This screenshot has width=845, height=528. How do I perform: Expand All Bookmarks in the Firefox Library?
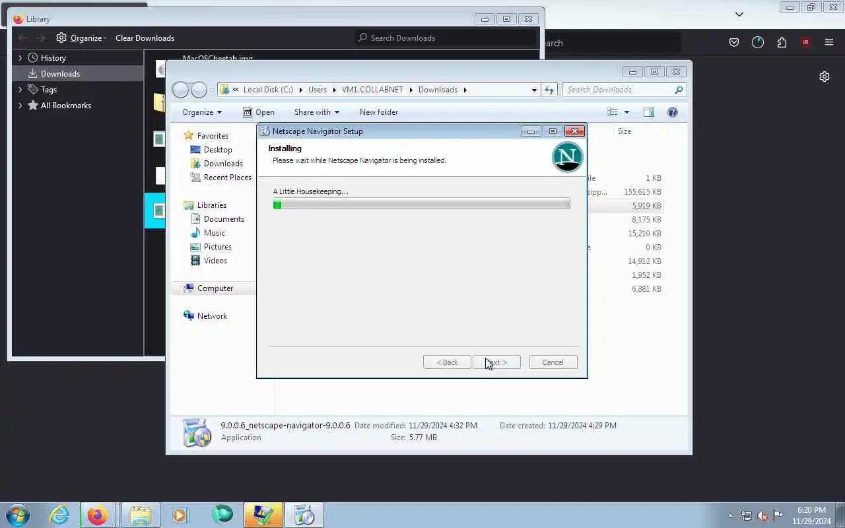(20, 106)
